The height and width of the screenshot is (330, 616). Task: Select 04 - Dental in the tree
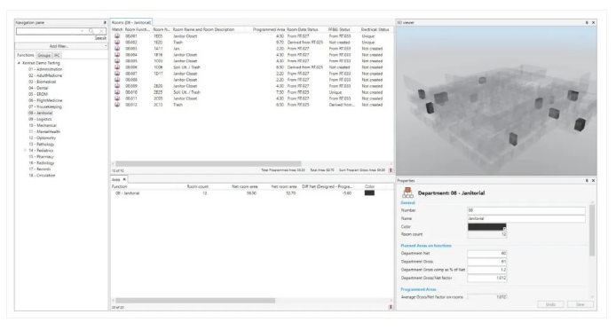(x=37, y=88)
